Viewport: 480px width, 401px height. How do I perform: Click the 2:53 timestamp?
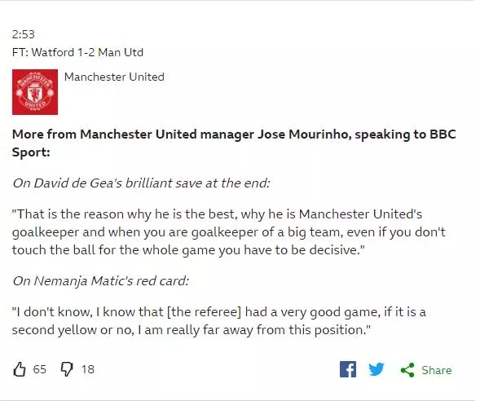point(24,34)
